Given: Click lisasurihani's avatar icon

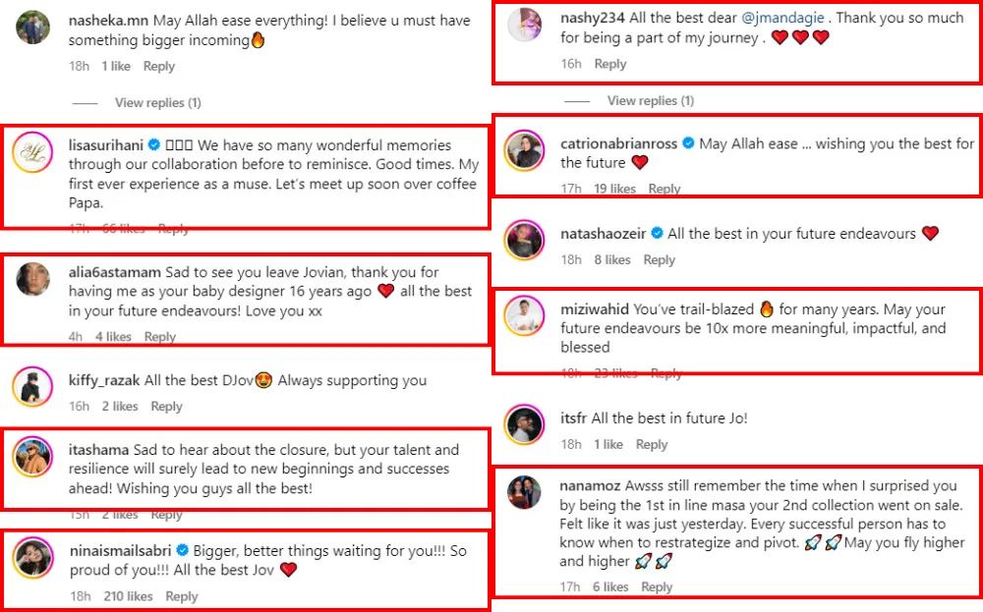Looking at the screenshot, I should pos(32,152).
